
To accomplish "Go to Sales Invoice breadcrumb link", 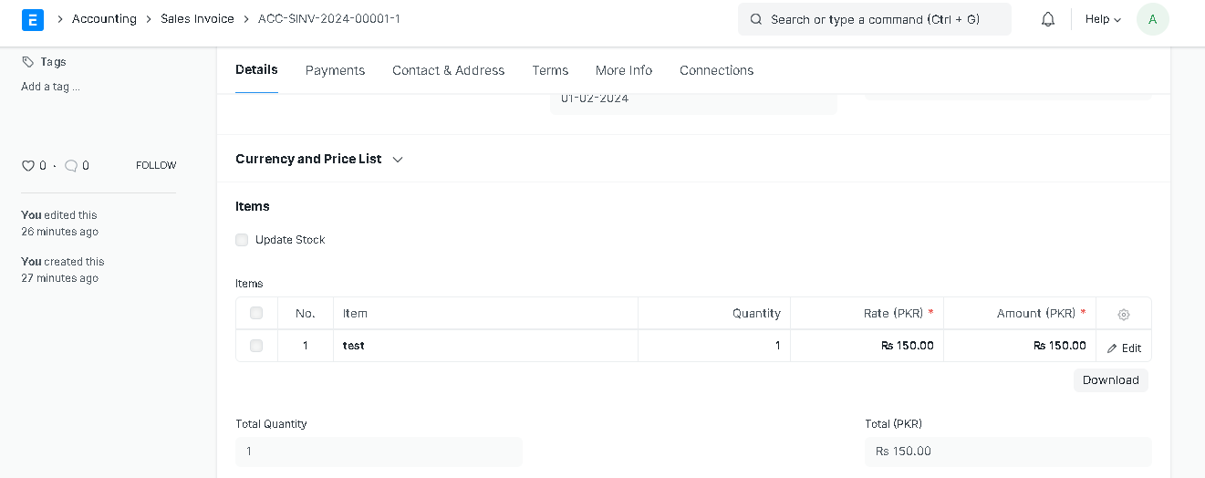I will (x=197, y=19).
